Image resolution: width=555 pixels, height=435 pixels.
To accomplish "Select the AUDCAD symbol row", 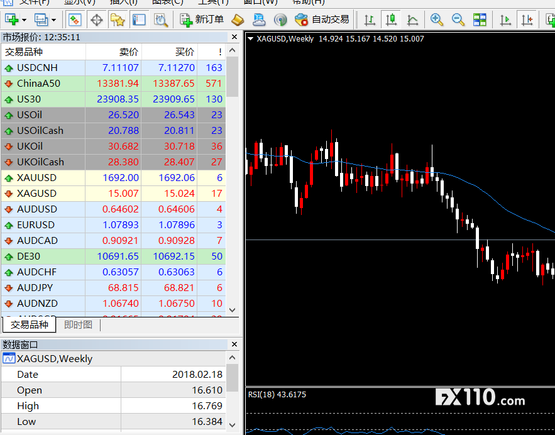I will click(x=113, y=241).
